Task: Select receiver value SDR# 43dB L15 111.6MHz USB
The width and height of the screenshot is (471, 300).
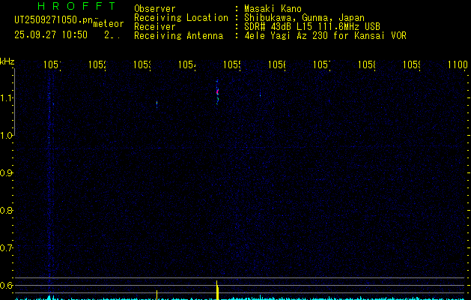Action: tap(312, 27)
